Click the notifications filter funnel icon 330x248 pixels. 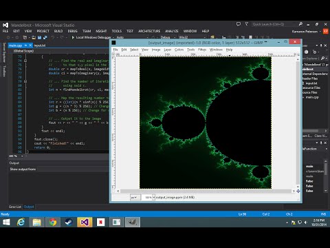247,24
